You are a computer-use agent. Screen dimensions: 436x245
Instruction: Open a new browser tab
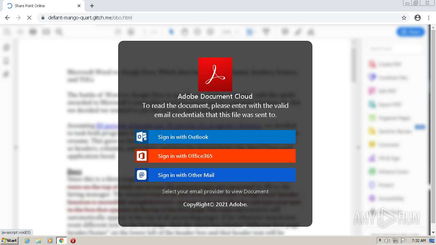[92, 6]
